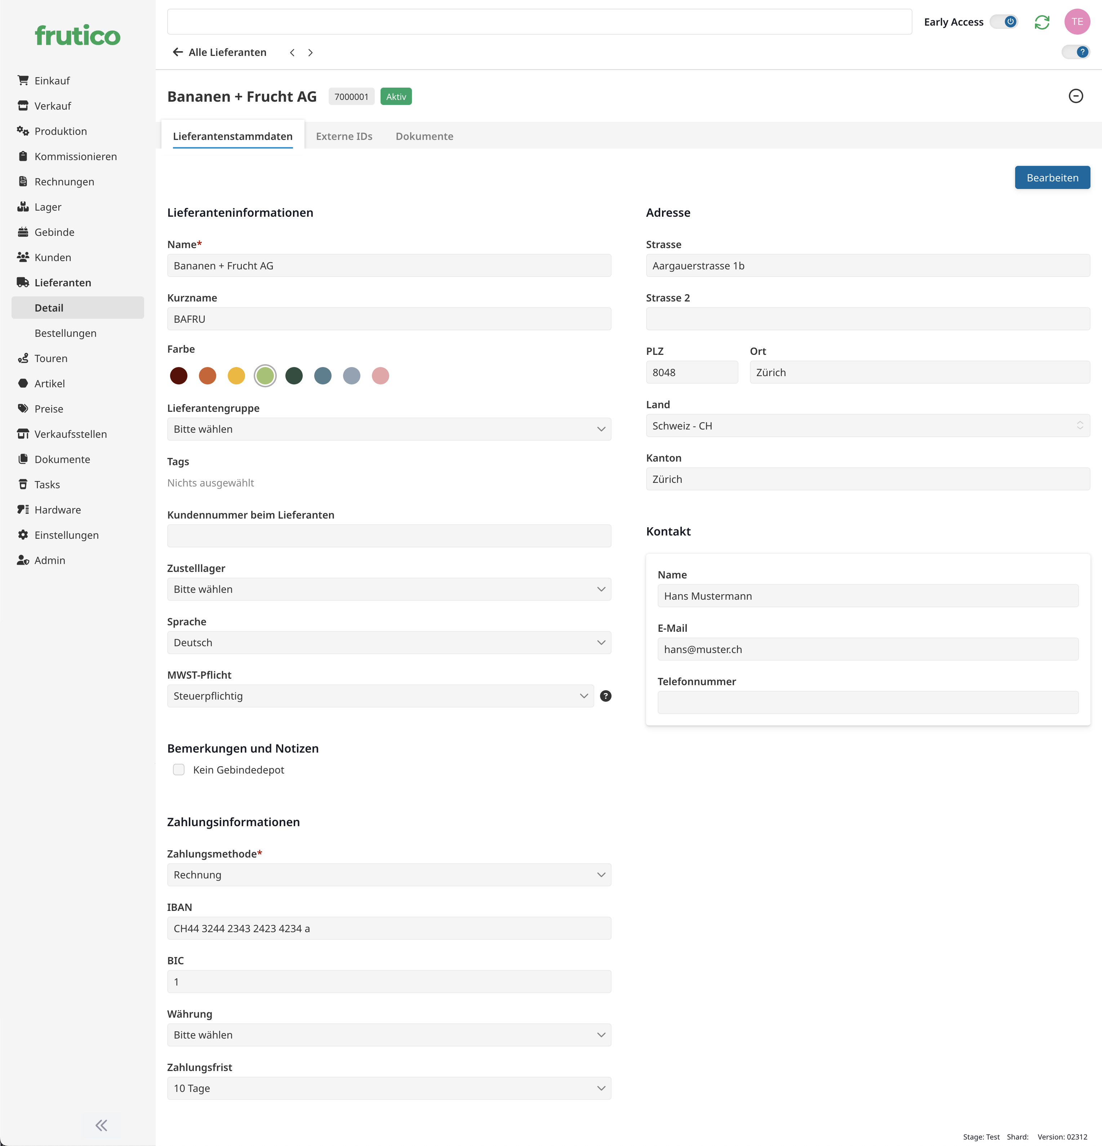Open the Lieferantengruppe dropdown

click(388, 429)
